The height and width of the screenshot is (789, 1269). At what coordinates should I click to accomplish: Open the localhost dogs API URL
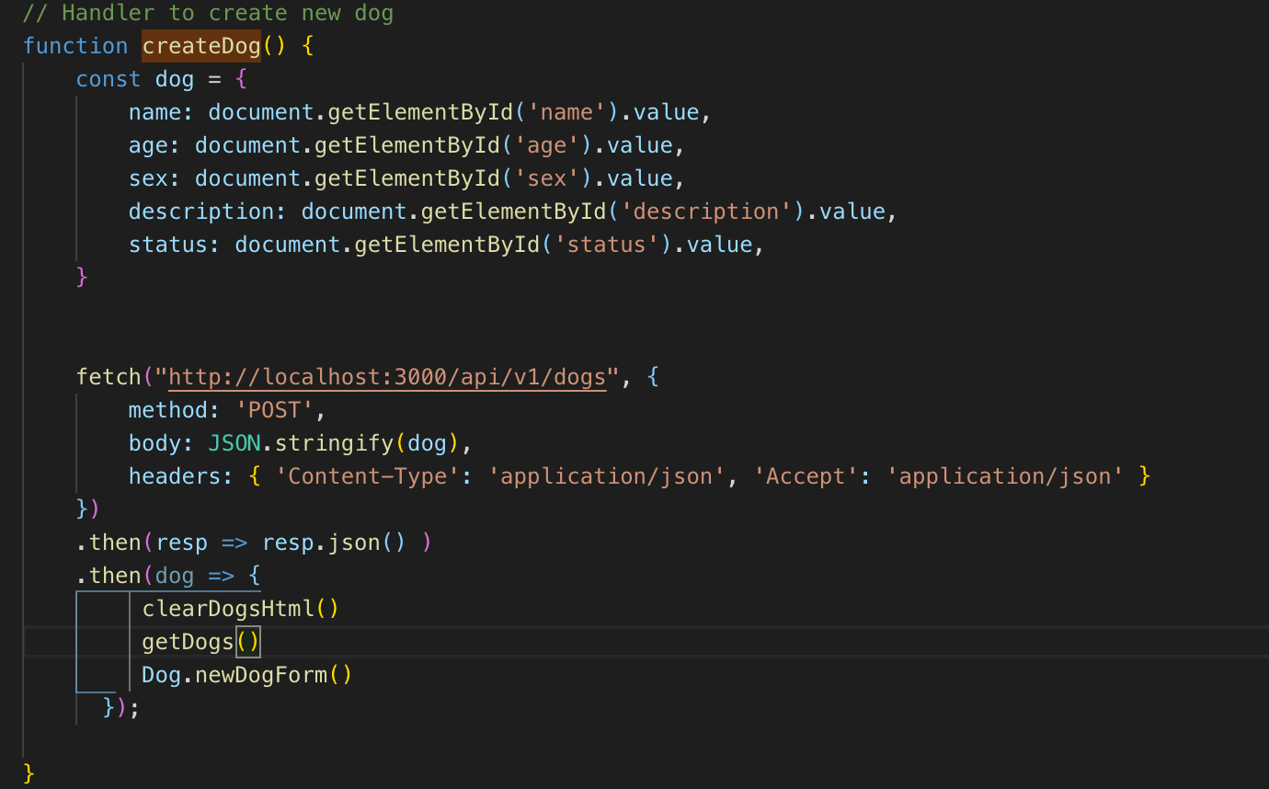[x=385, y=376]
